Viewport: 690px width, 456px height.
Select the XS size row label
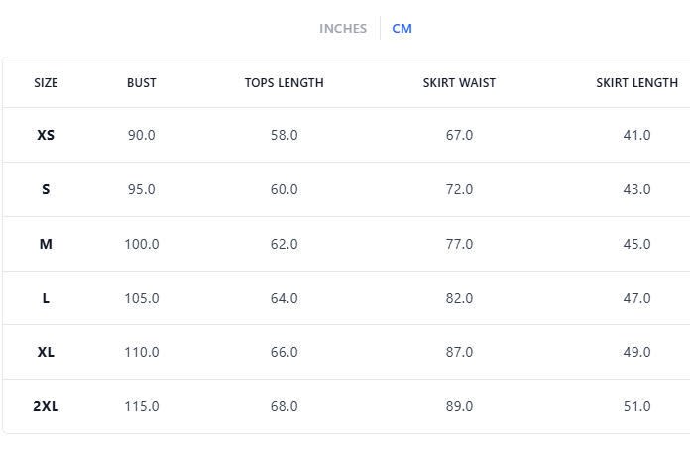coord(46,135)
